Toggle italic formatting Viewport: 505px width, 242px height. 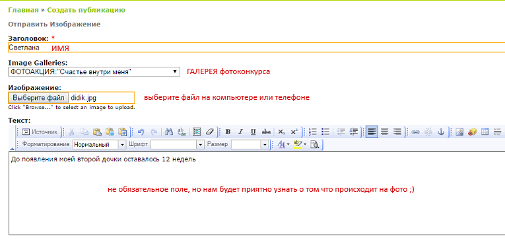tap(240, 132)
